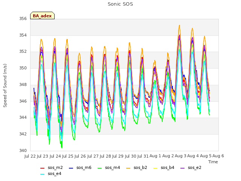Click the Jul 22 x-axis date label
The width and height of the screenshot is (241, 181).
(30, 156)
